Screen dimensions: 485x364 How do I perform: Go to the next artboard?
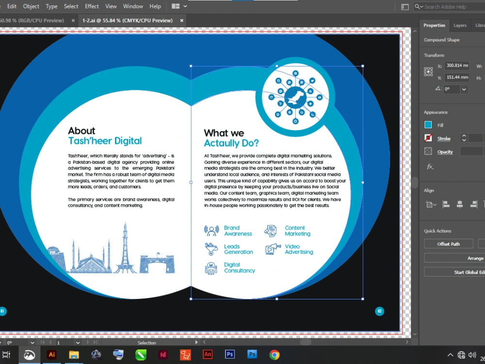pyautogui.click(x=87, y=342)
